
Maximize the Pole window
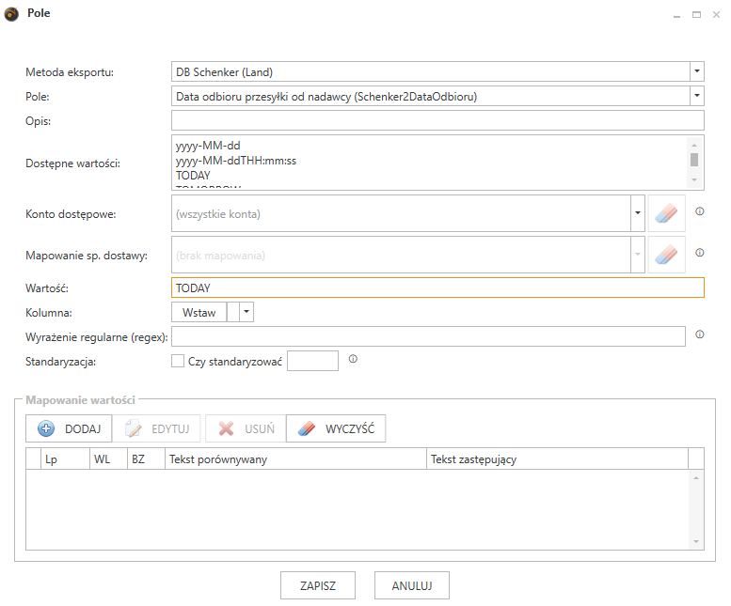(696, 15)
